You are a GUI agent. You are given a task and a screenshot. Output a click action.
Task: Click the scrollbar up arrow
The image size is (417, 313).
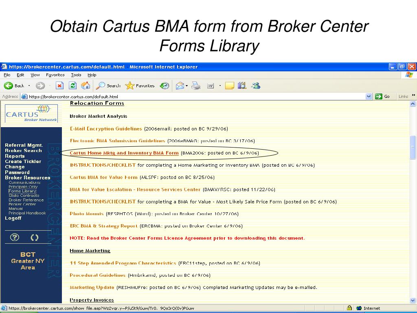[x=413, y=104]
